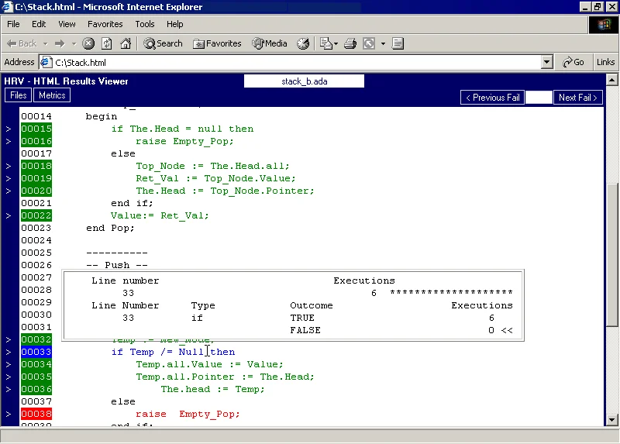Image resolution: width=620 pixels, height=444 pixels.
Task: Click the stack_b.ada file name field
Action: [x=304, y=81]
